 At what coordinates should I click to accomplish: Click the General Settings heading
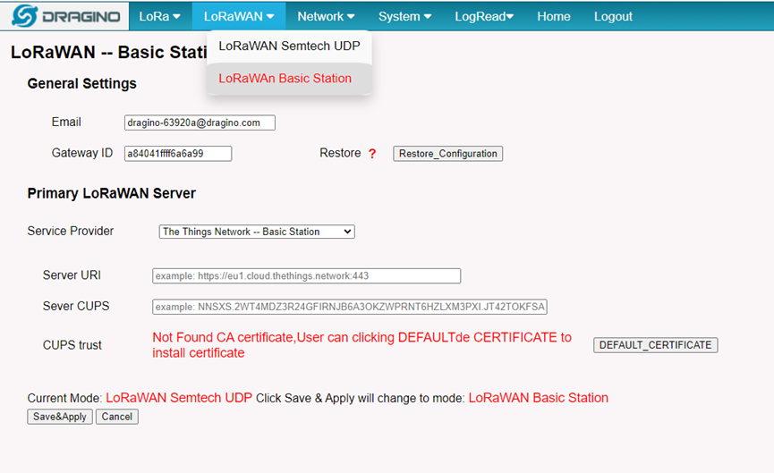(x=82, y=83)
